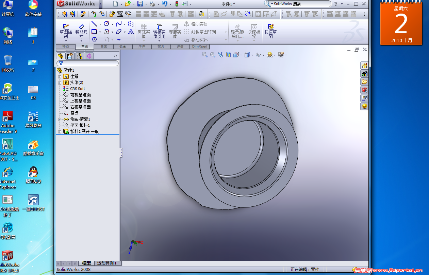Viewport: 429px width, 275px height.
Task: Expand the hidden toolbar buttons chevron
Action: click(364, 14)
